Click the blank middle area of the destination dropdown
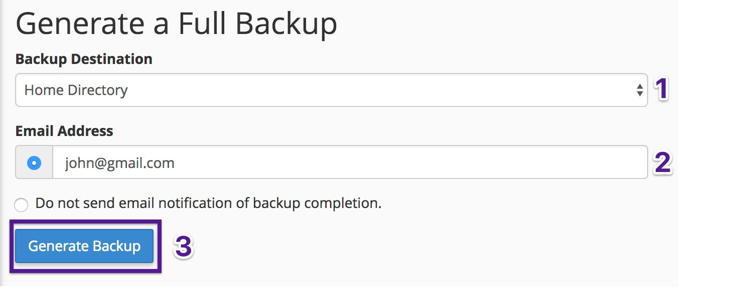743x287 pixels. pos(381,90)
